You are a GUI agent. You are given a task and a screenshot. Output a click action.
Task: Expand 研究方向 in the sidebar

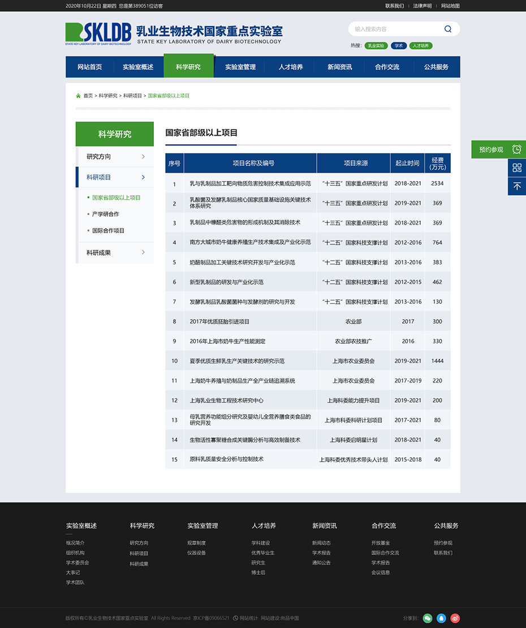click(x=115, y=157)
